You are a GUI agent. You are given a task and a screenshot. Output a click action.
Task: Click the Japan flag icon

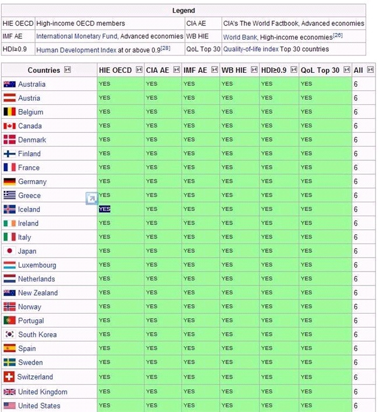pyautogui.click(x=9, y=251)
